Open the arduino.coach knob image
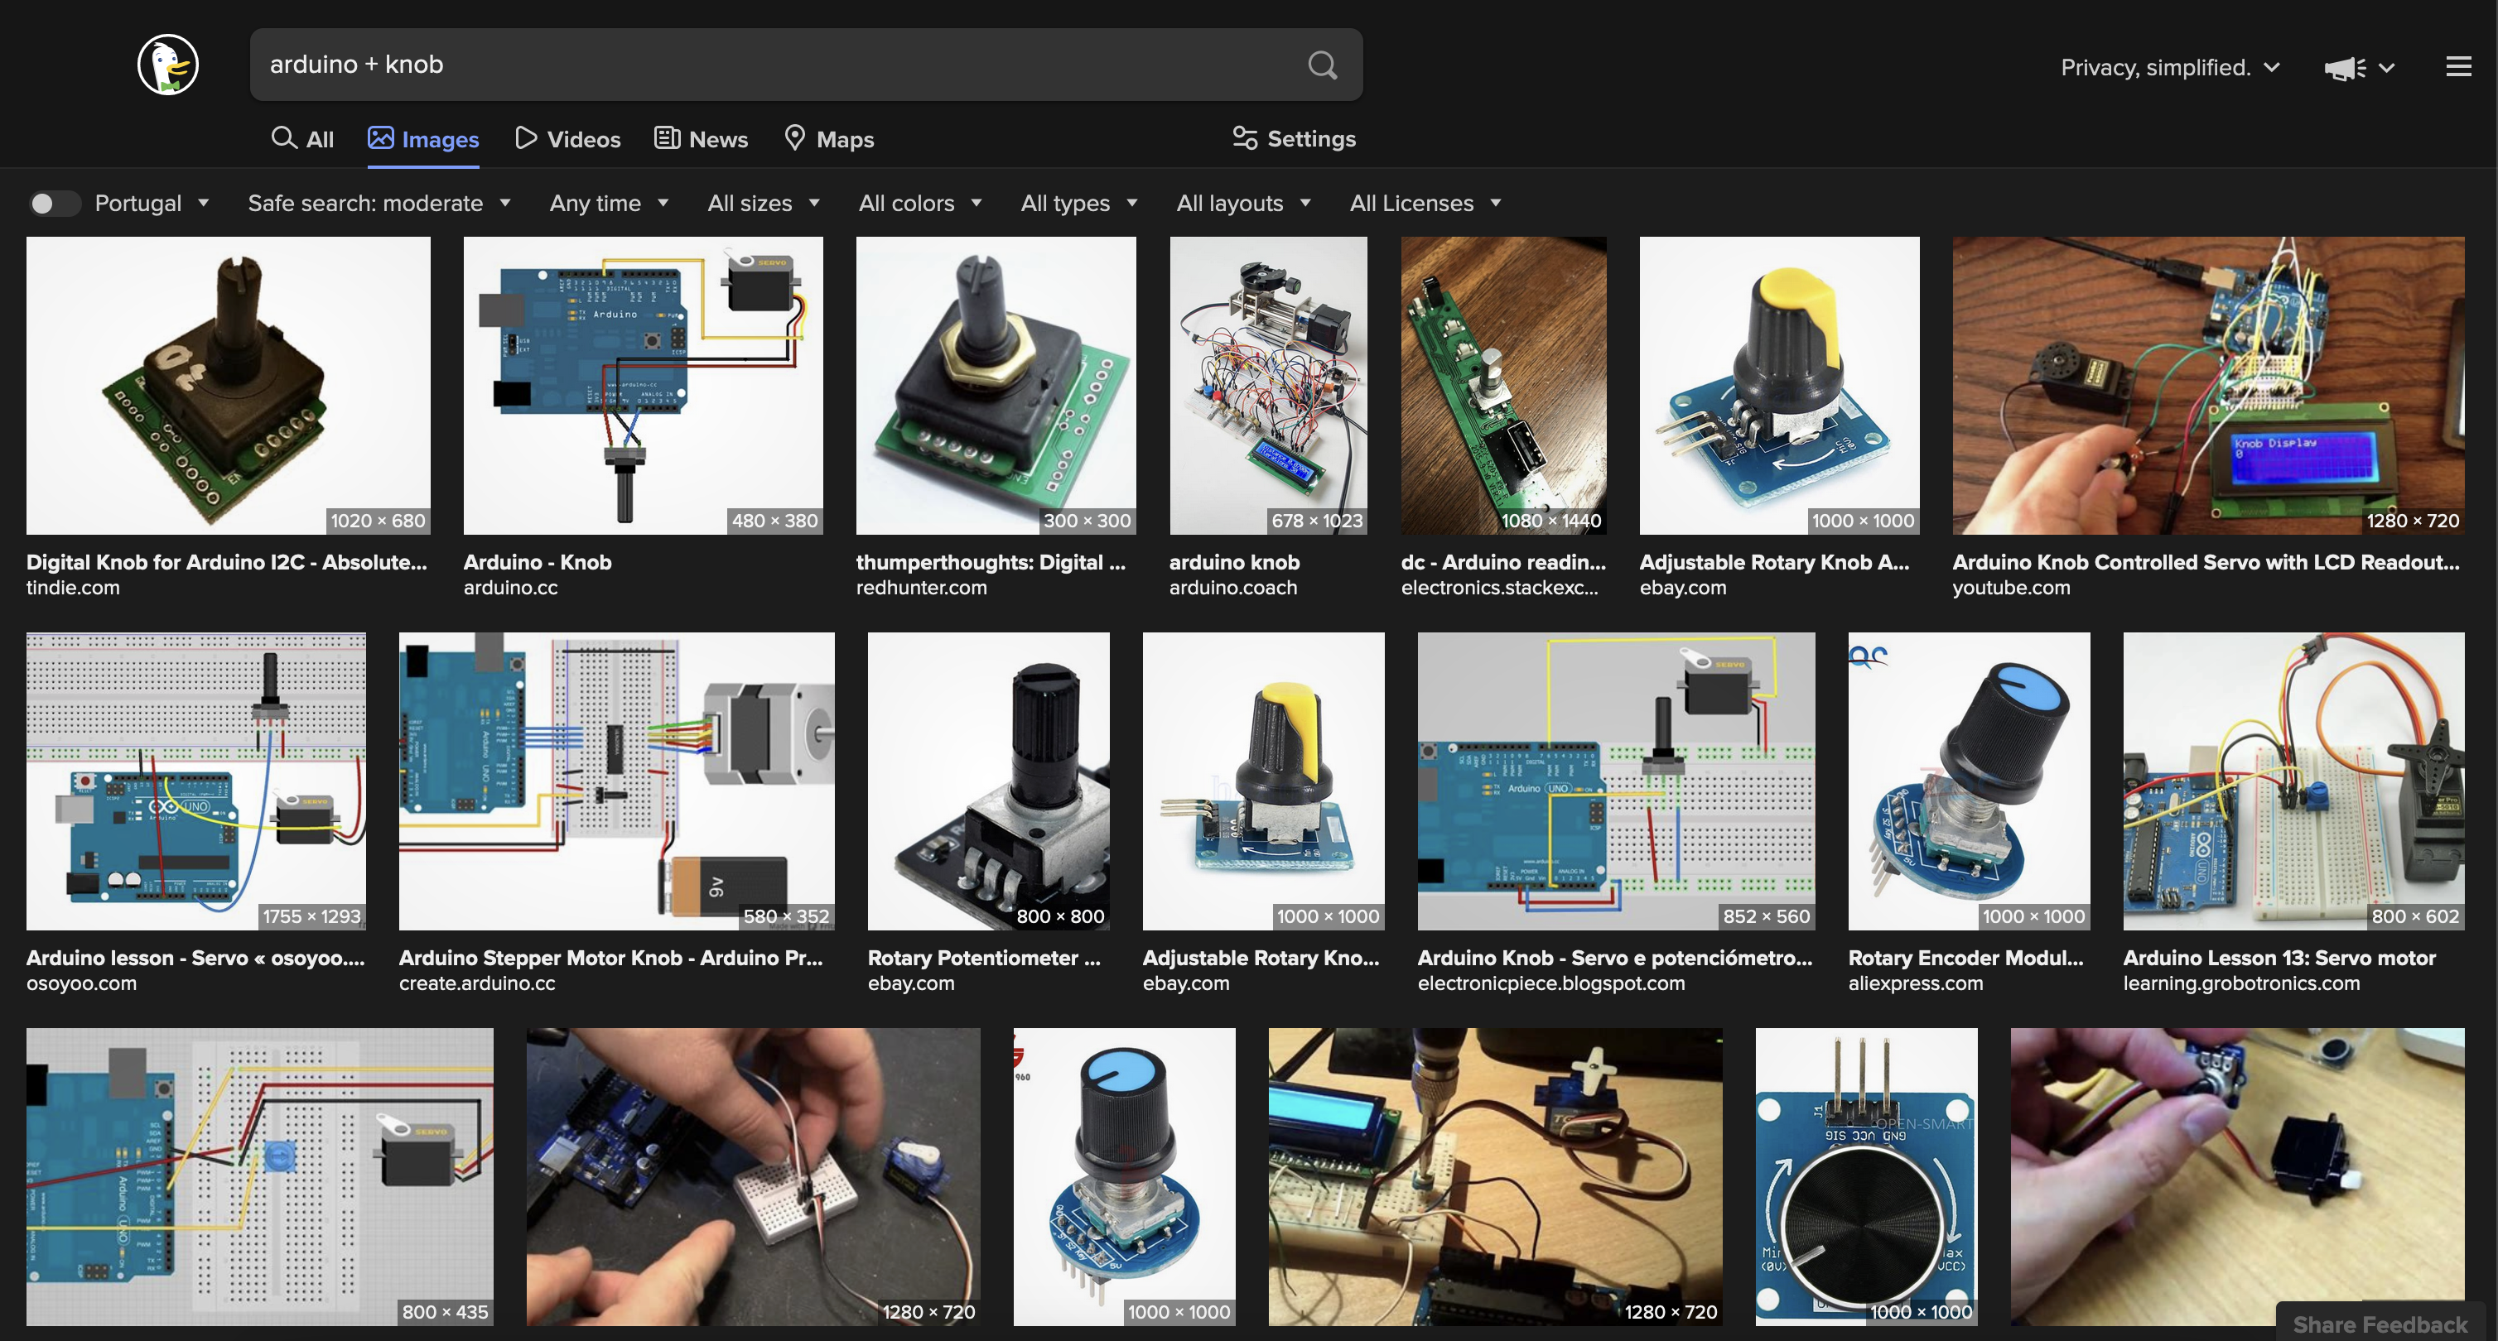 (1268, 386)
